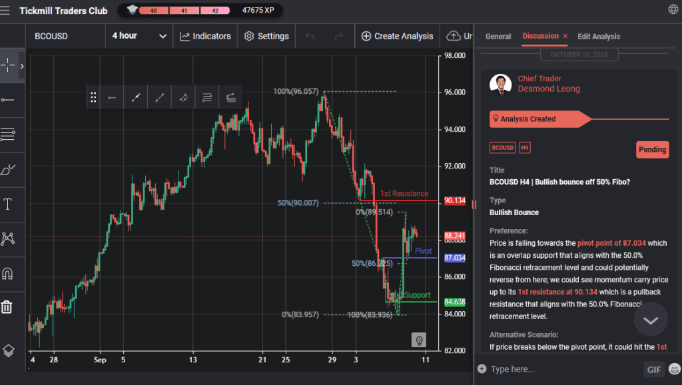Click the trash icon to remove drawings
Image resolution: width=682 pixels, height=385 pixels.
(x=9, y=306)
